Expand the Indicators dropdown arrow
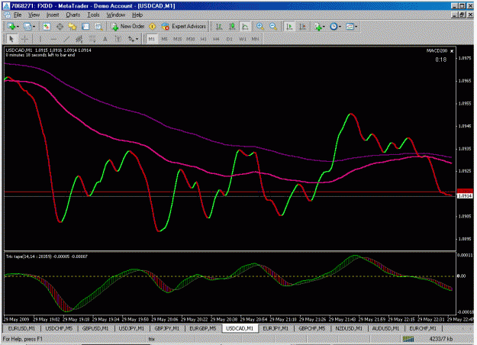This screenshot has height=345, width=477. click(x=324, y=27)
